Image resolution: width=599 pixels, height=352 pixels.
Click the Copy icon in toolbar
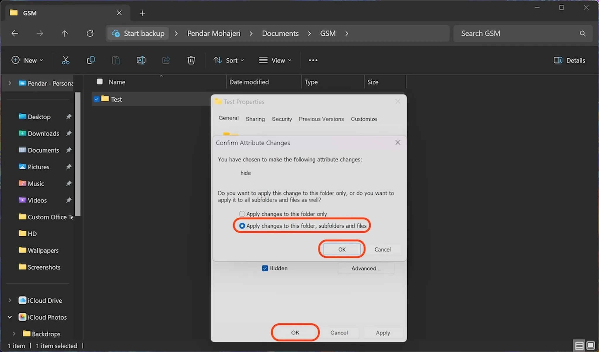pos(91,60)
